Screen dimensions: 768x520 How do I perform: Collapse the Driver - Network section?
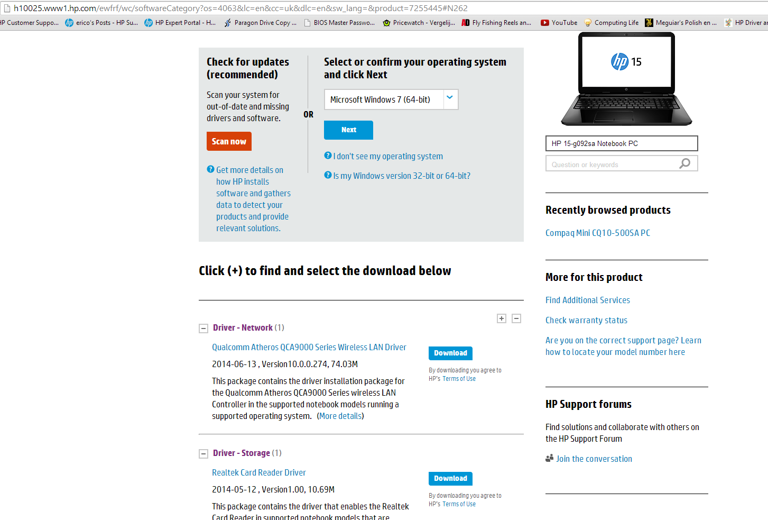(203, 329)
